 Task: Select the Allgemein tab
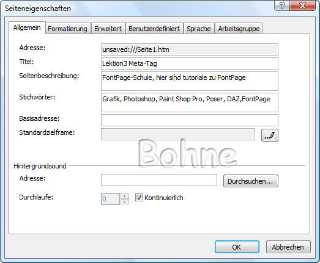(x=27, y=27)
